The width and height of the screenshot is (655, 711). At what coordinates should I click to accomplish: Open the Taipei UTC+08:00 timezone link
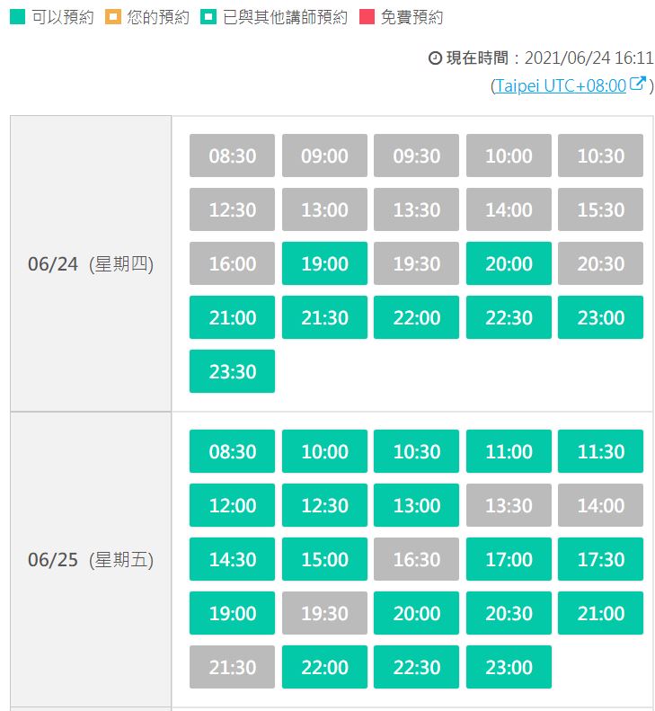(x=559, y=86)
